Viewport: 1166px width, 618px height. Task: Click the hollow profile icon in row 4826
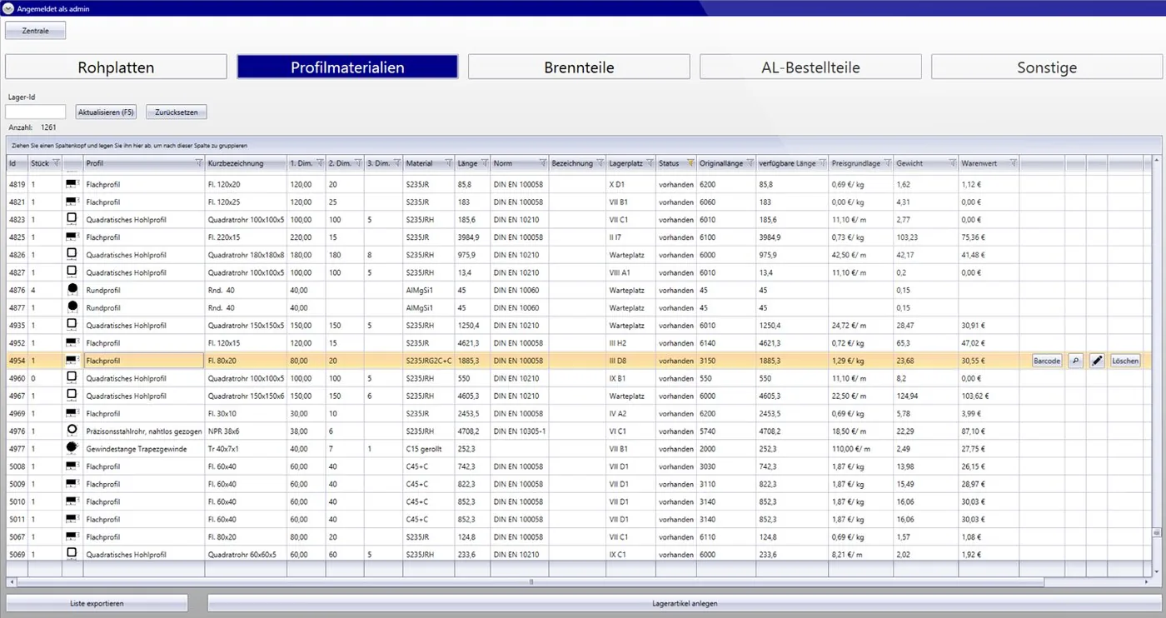pos(72,254)
